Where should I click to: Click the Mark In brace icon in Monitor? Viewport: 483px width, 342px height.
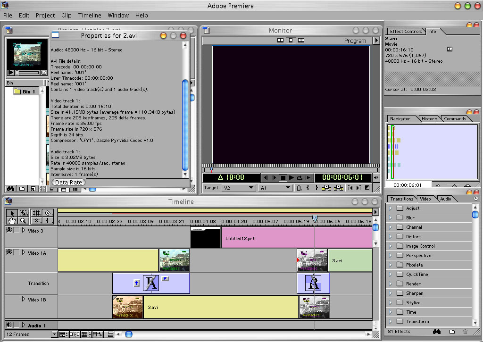point(308,188)
